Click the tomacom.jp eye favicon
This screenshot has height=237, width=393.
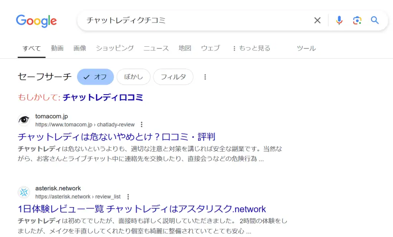pos(24,120)
